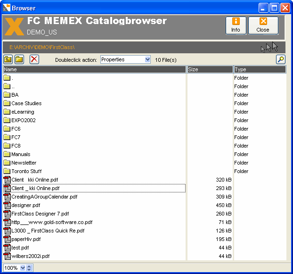Click the PDF icon of designer.pdf
The height and width of the screenshot is (274, 293).
point(7,205)
